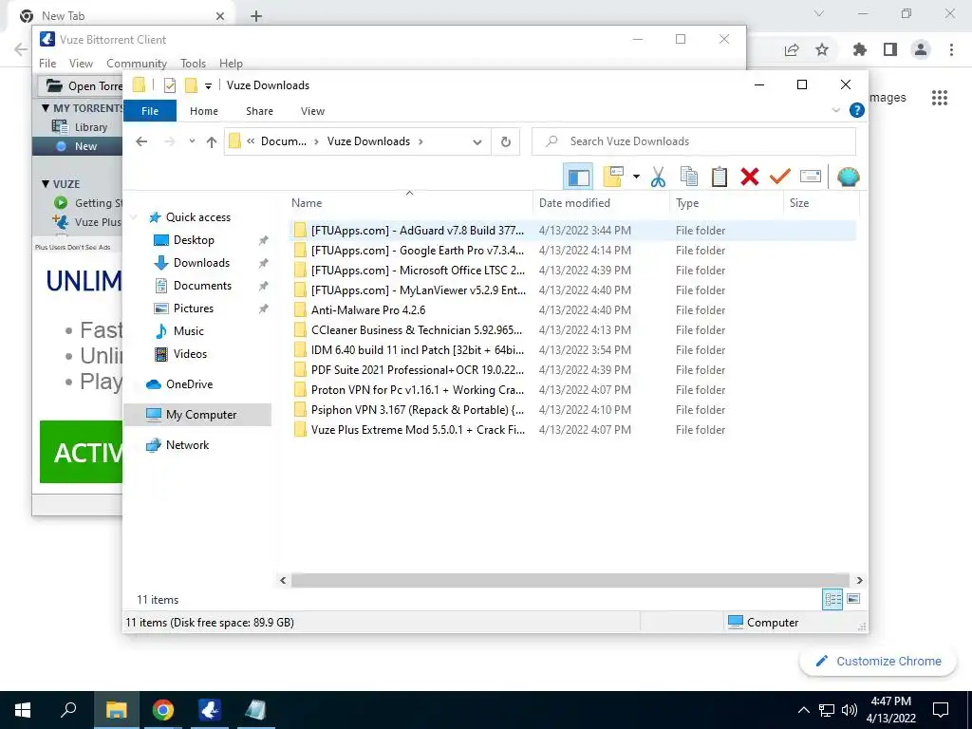Switch to the Home ribbon tab
This screenshot has width=972, height=729.
point(204,111)
